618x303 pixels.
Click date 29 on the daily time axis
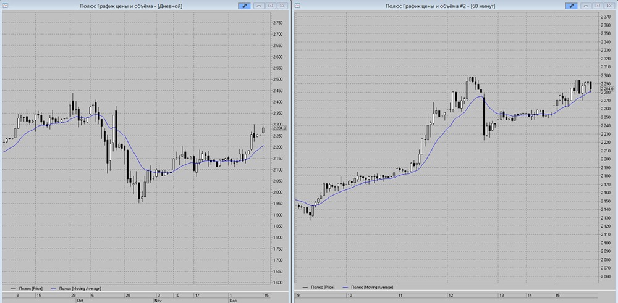[74, 295]
